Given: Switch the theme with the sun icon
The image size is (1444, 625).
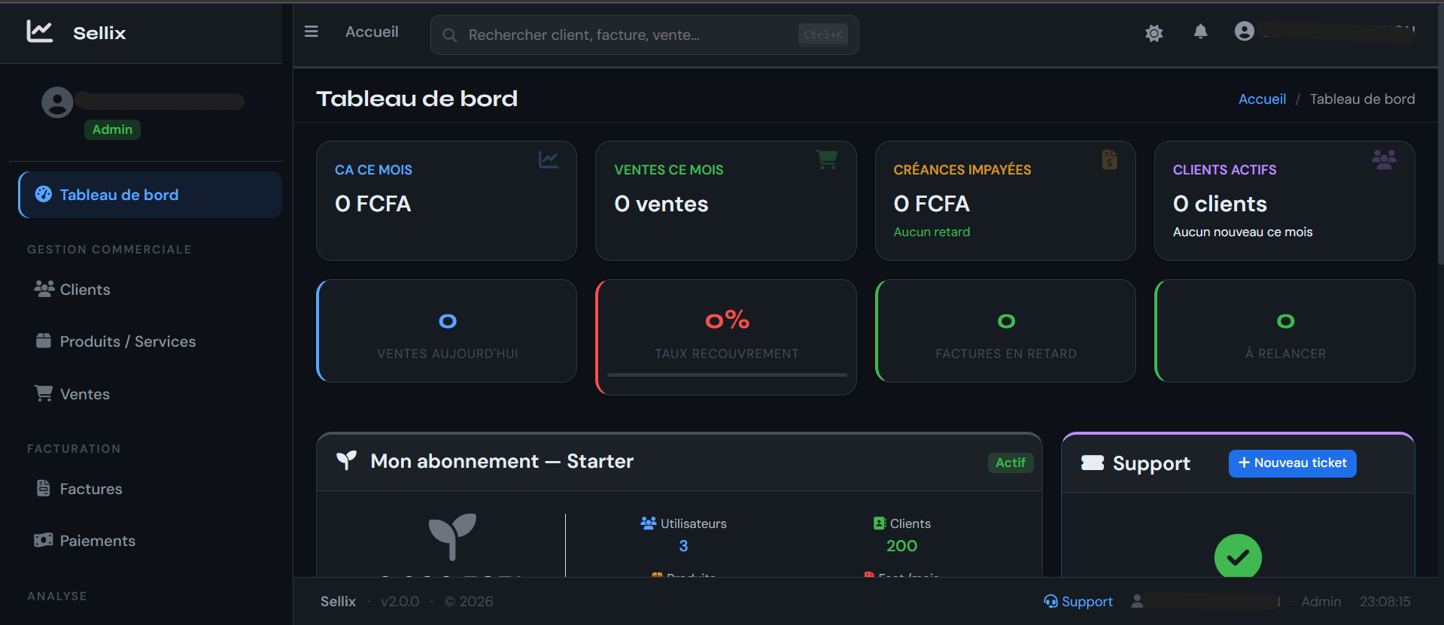Looking at the screenshot, I should [1154, 32].
